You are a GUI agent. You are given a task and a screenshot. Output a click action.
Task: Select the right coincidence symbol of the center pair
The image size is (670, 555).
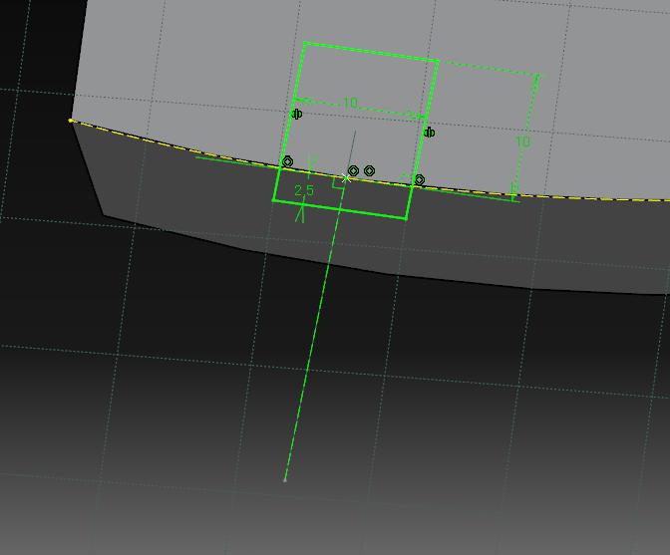(369, 171)
